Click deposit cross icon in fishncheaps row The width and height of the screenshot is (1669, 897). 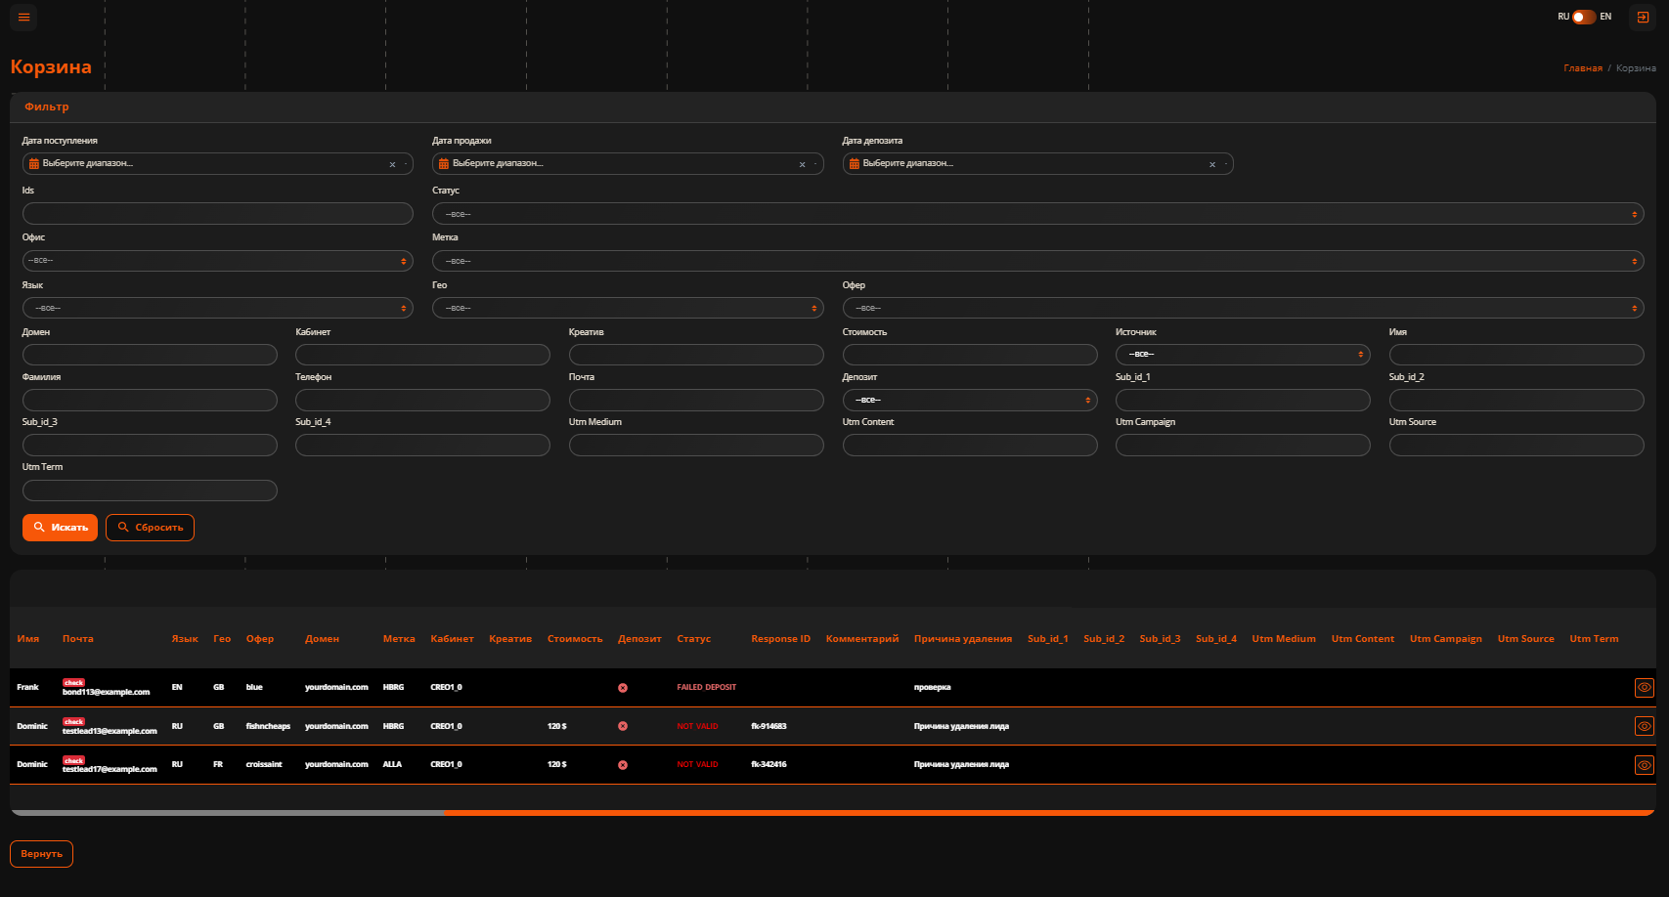pos(623,726)
